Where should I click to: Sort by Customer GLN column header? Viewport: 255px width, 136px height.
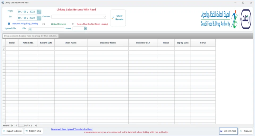[143, 43]
